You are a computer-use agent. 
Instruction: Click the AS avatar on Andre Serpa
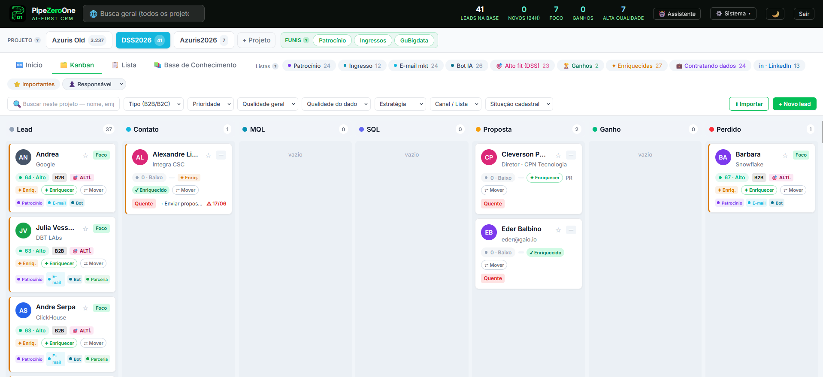[x=23, y=311]
